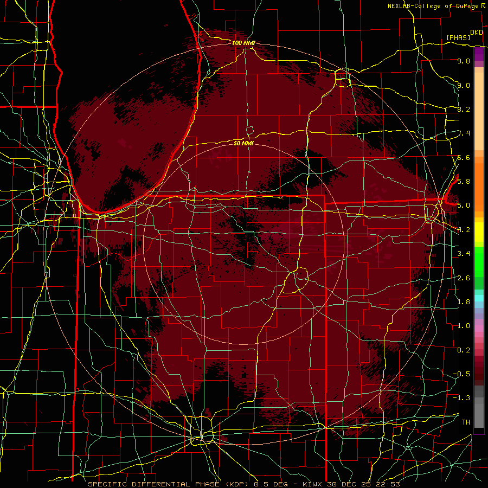Screen dimensions: 488x488
Task: Click the 9.0 scale value
Action: 464,85
